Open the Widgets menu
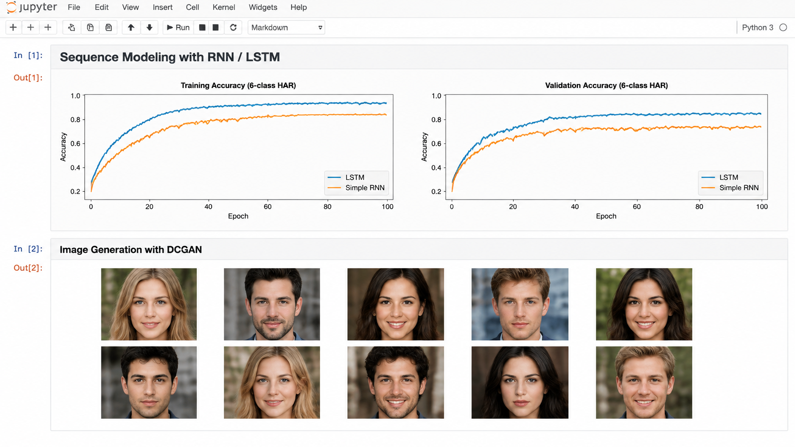 (263, 7)
